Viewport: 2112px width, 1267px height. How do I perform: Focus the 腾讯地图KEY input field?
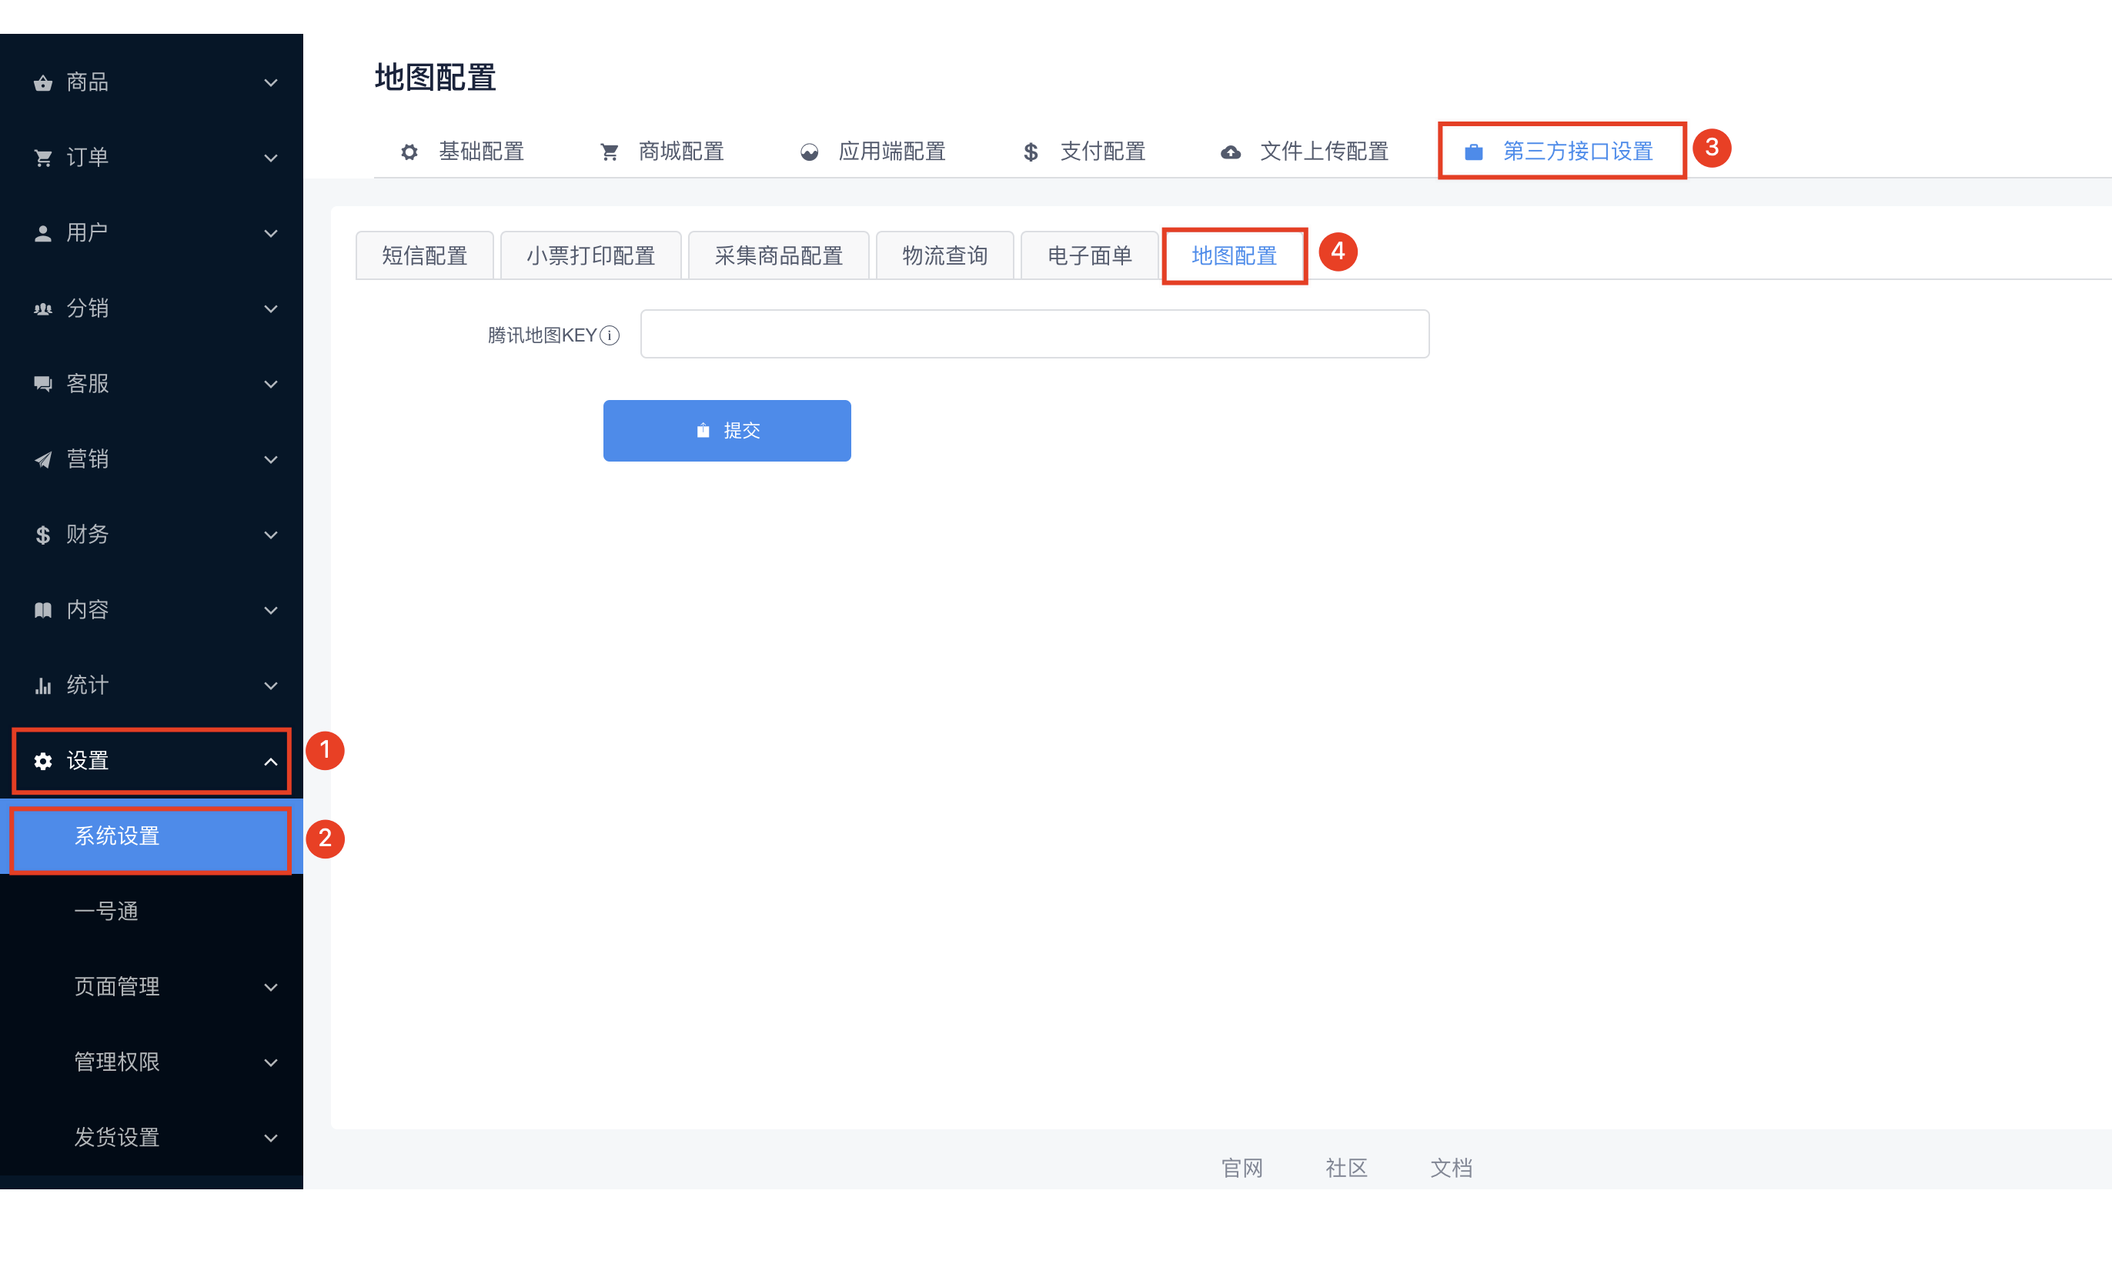[x=1034, y=334]
